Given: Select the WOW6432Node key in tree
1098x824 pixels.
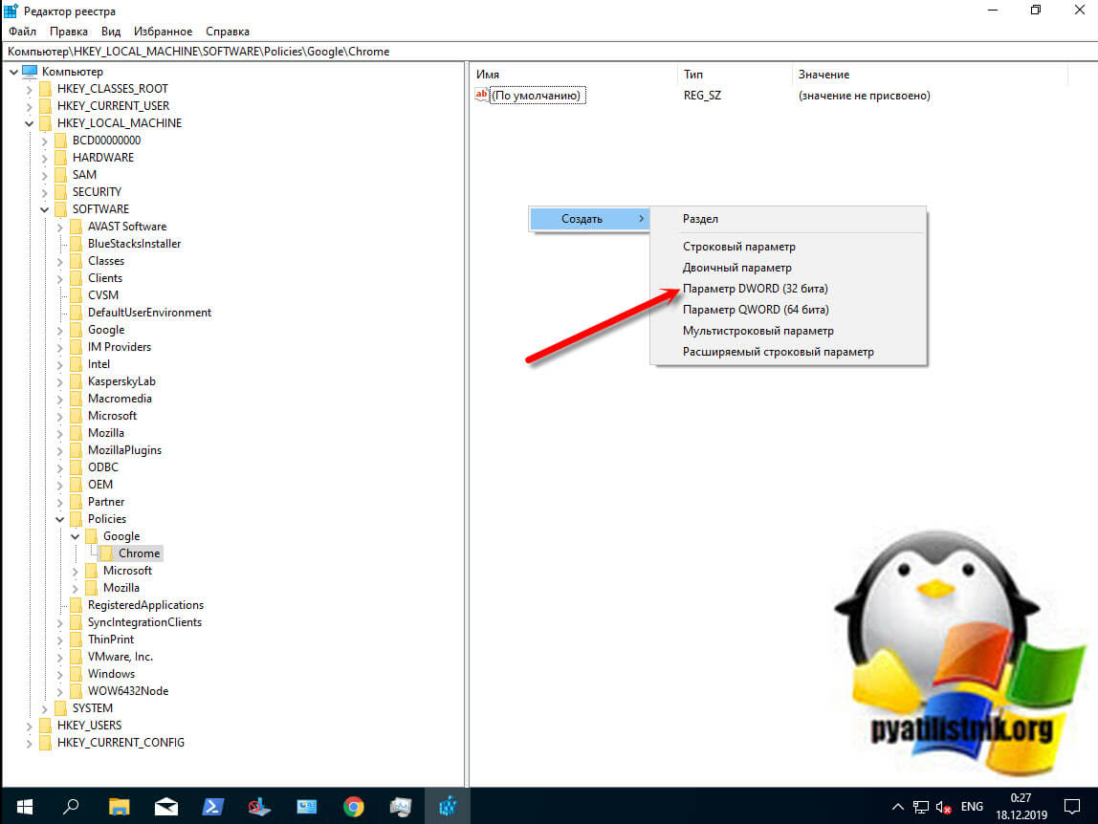Looking at the screenshot, I should pyautogui.click(x=127, y=691).
